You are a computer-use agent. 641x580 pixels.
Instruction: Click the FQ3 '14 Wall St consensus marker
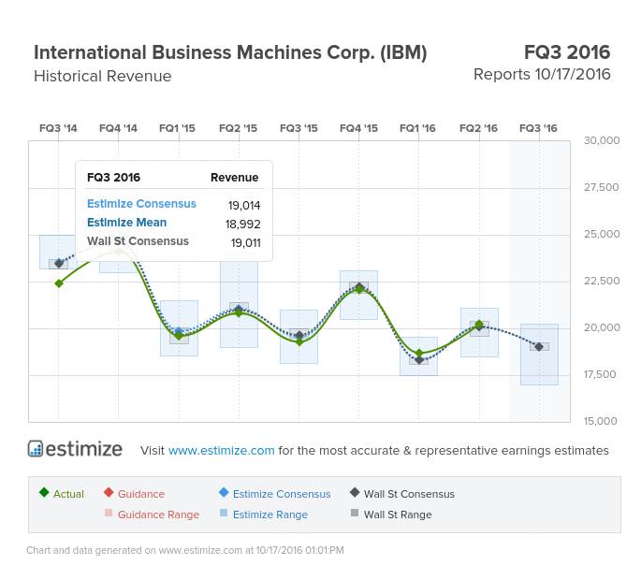pyautogui.click(x=59, y=264)
